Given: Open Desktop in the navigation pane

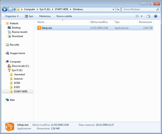Looking at the screenshot, I should [16, 28].
